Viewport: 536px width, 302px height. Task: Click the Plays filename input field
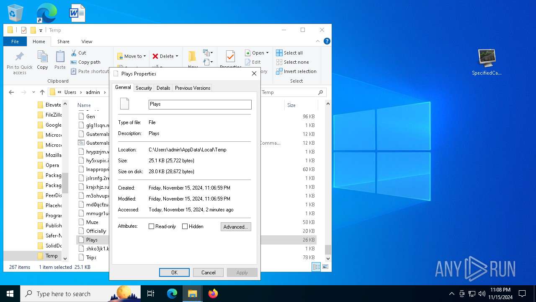pos(200,104)
